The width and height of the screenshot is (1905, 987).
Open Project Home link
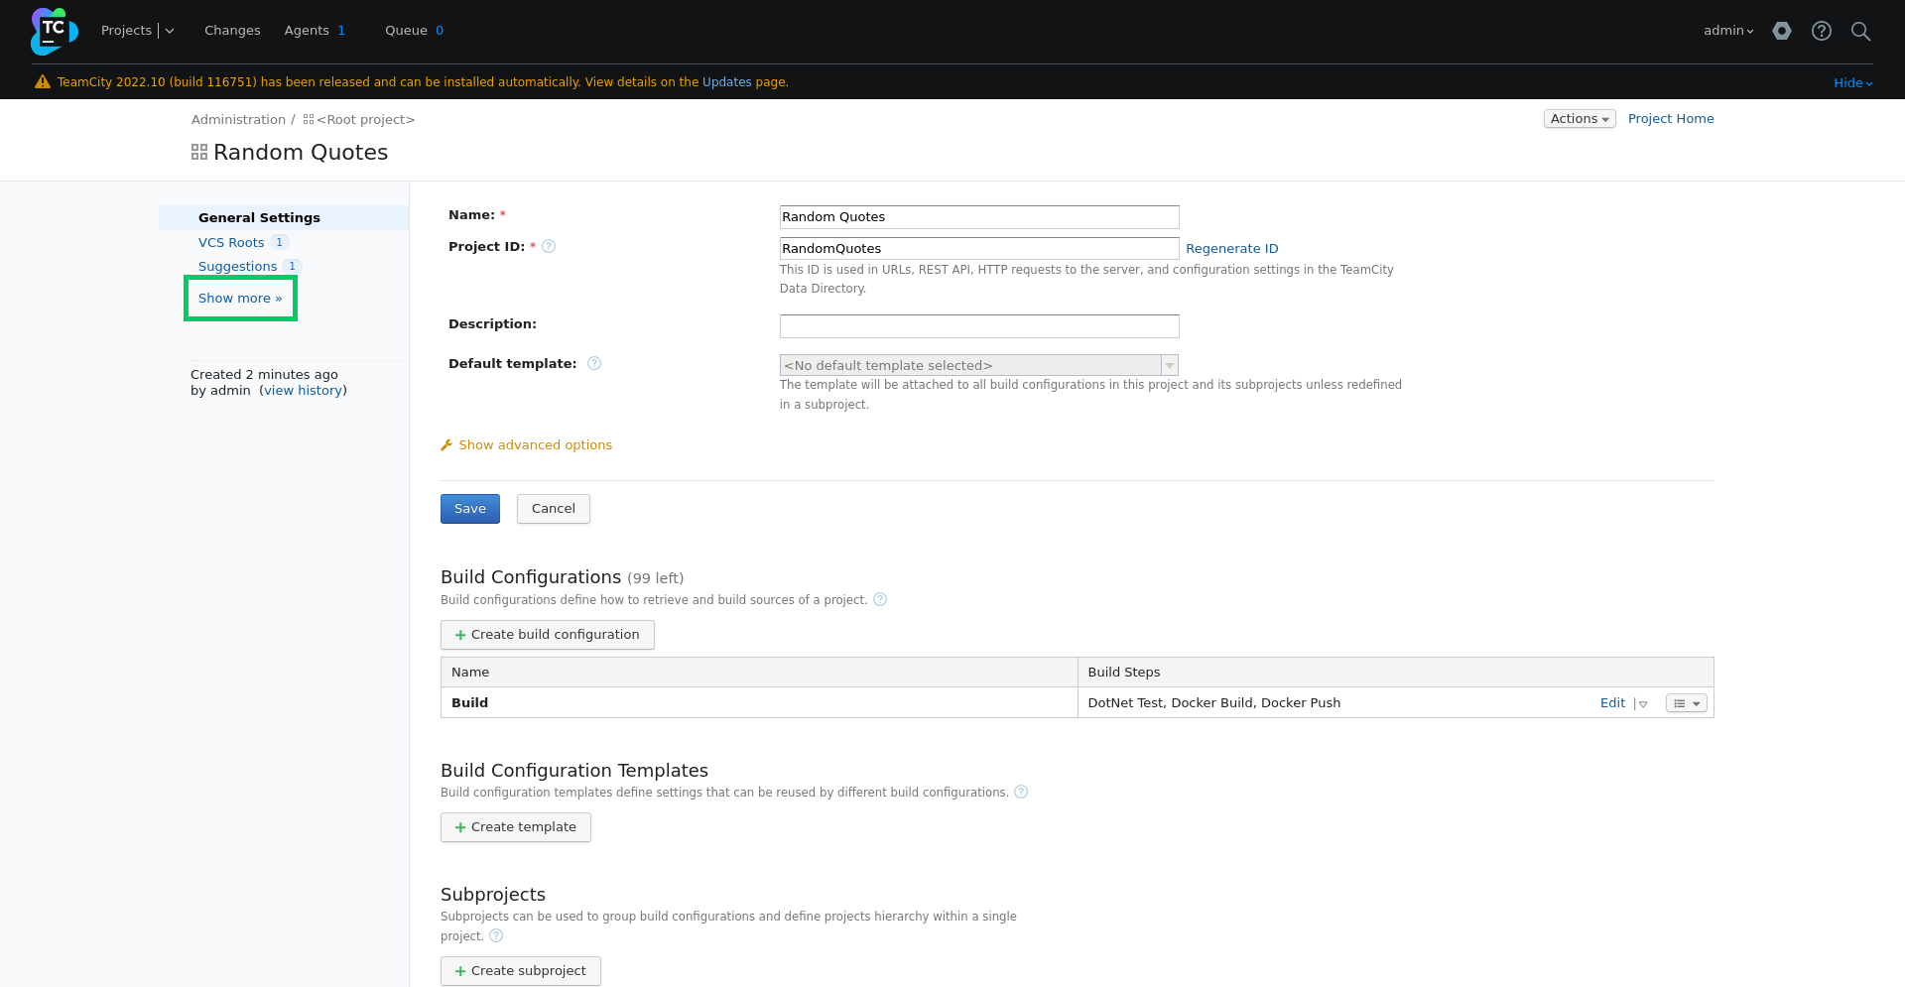(x=1671, y=119)
